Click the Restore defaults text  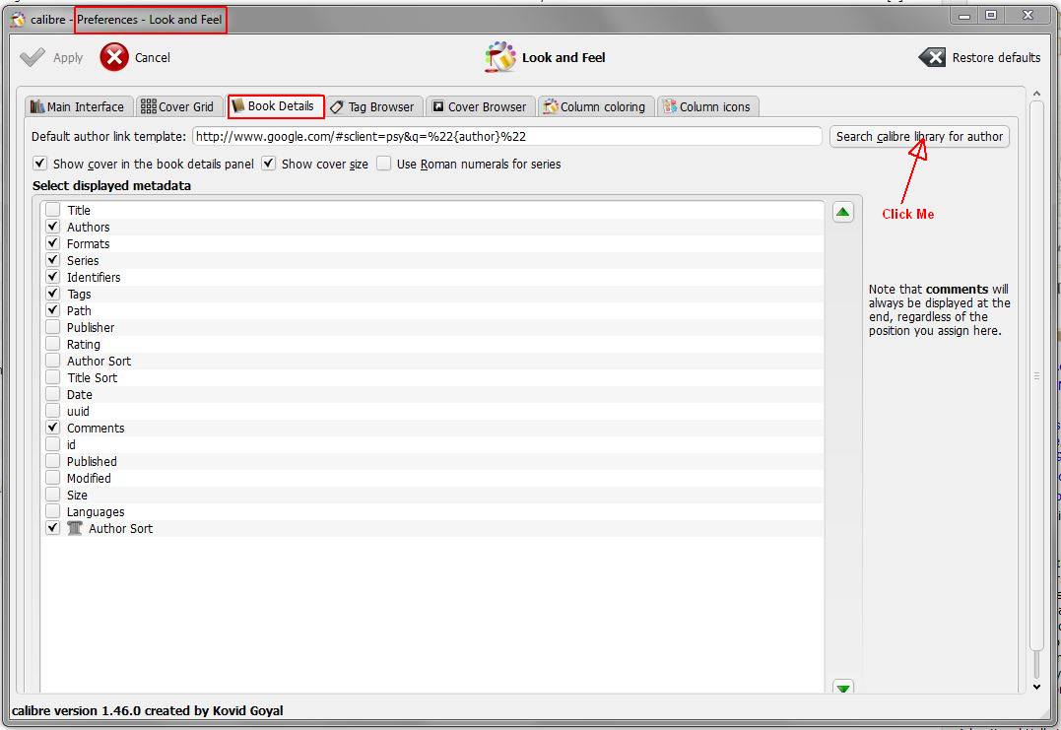pyautogui.click(x=996, y=57)
